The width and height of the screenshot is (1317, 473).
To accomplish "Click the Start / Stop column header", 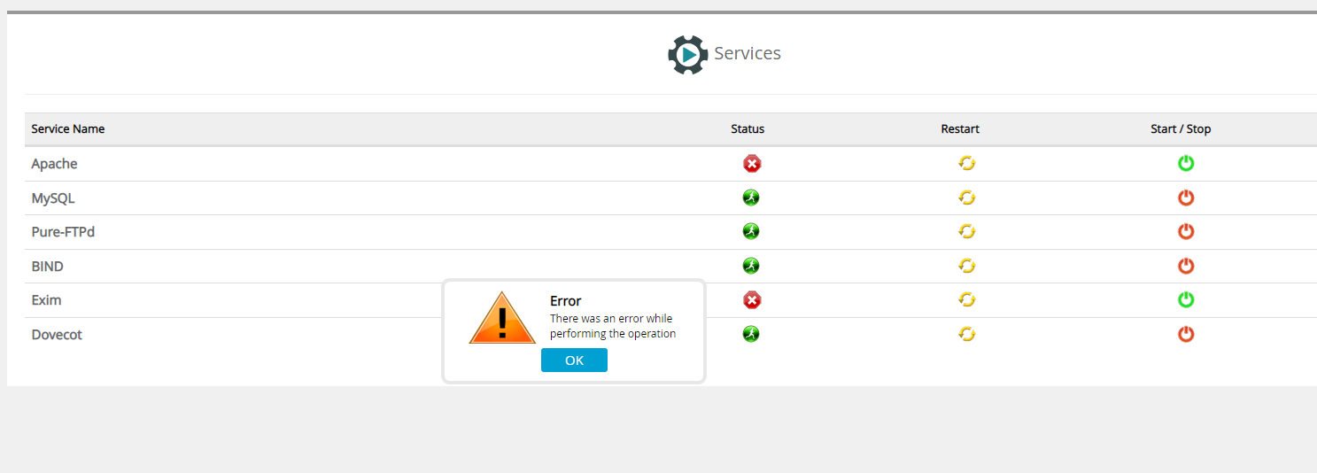I will click(x=1181, y=129).
